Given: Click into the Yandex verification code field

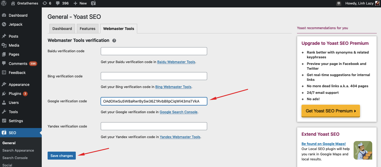Looking at the screenshot, I should (154, 126).
